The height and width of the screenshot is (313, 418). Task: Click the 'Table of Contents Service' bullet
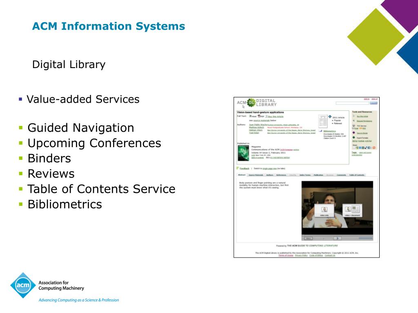[x=102, y=189]
